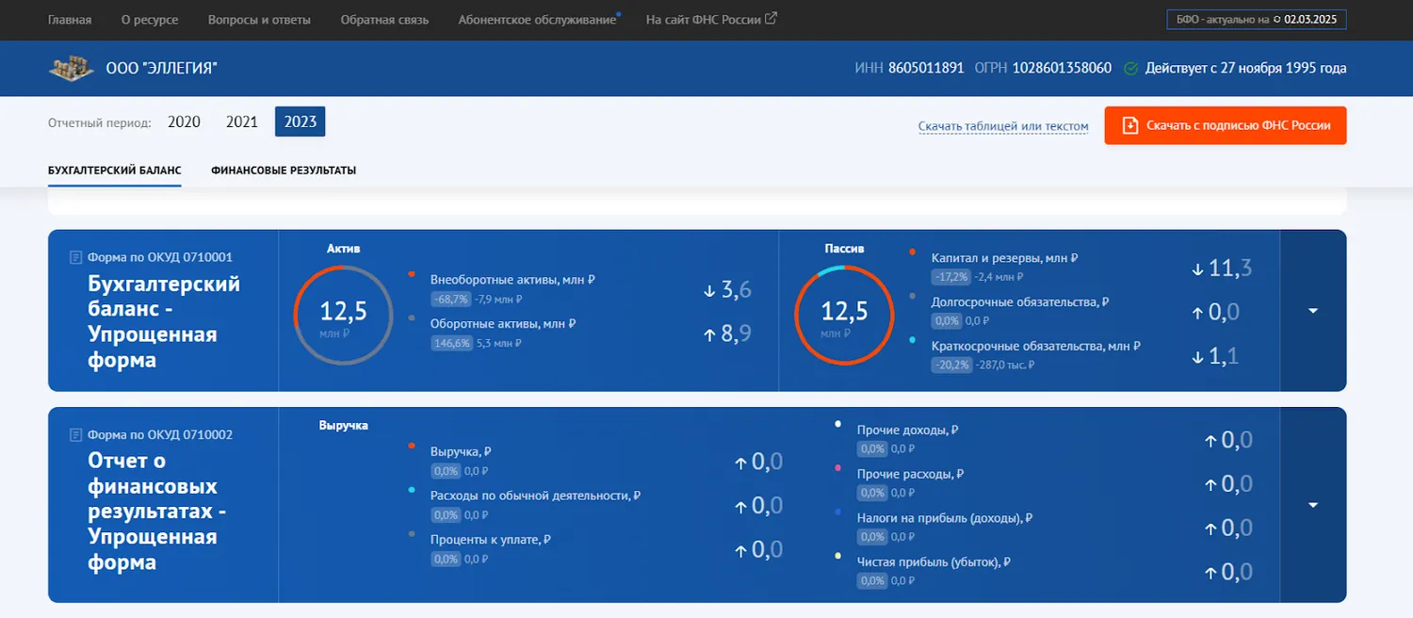Click the Расходы по обычной деятельности, ₽ label
The width and height of the screenshot is (1413, 618).
click(x=536, y=496)
